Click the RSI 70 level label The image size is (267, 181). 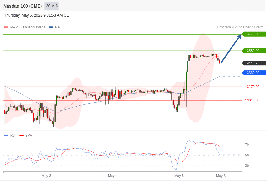(247, 145)
